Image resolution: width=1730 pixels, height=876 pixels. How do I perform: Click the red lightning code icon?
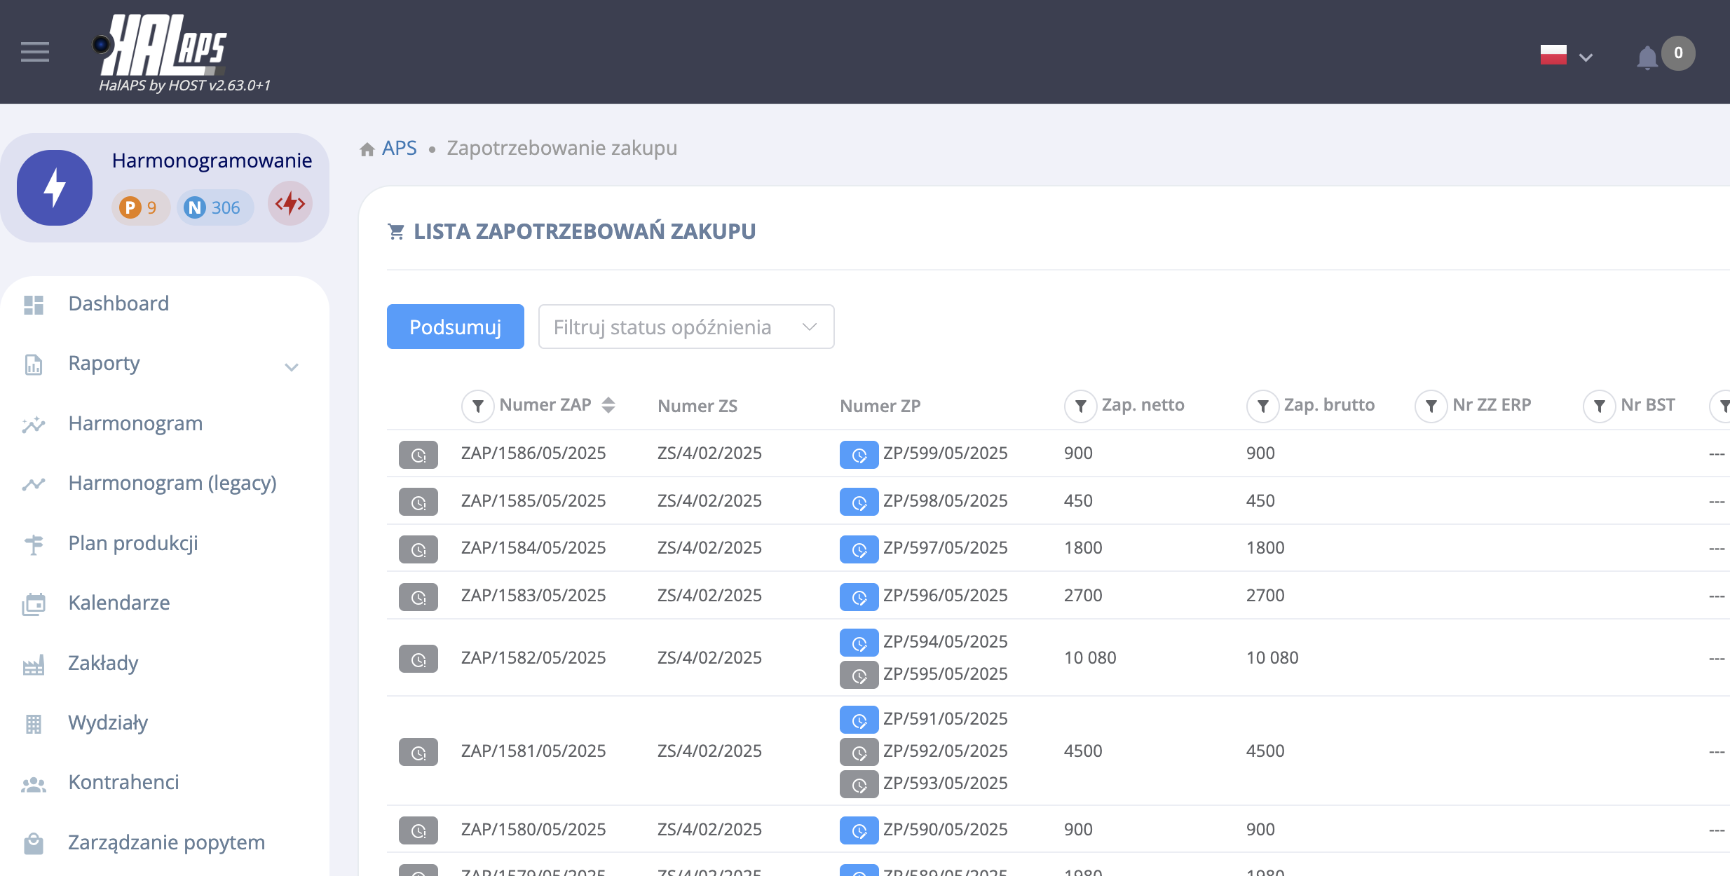click(290, 204)
